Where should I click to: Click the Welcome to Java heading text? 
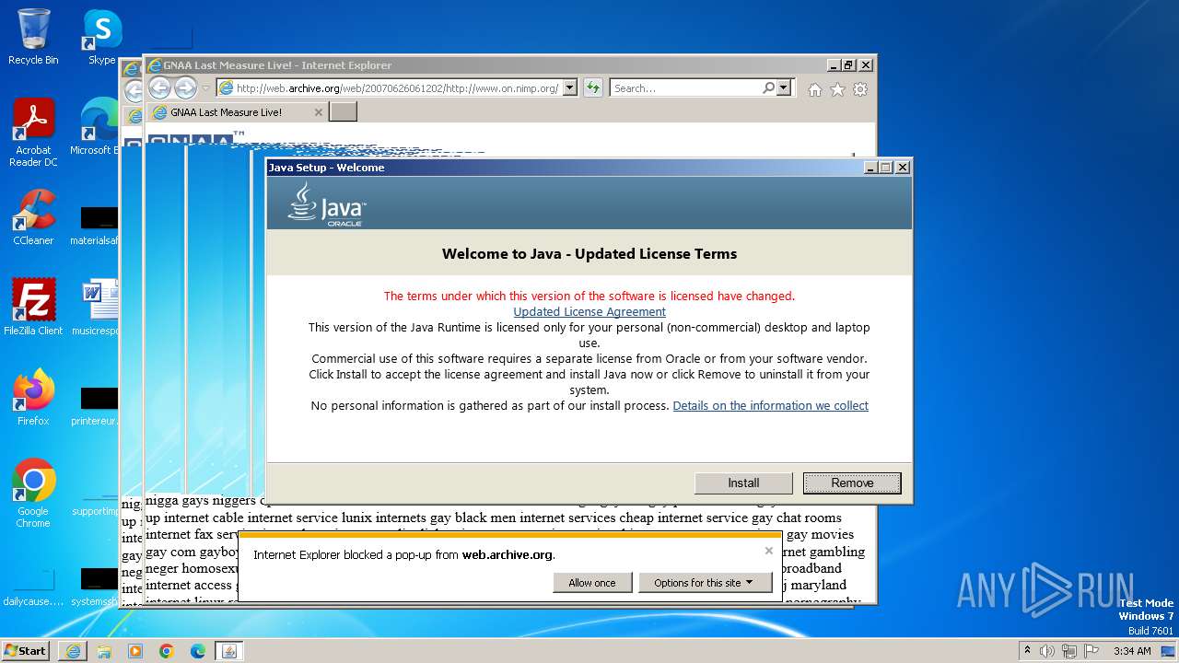589,254
